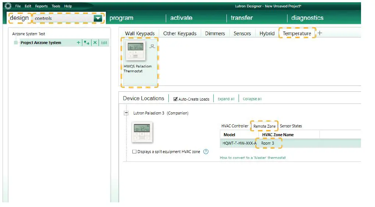Toggle the Auto-Create Loads checkbox
Screen dimensions: 375x207
click(175, 99)
